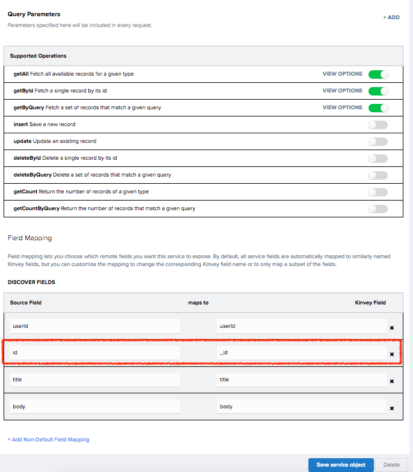Viewport: 413px width, 472px height.
Task: Turn off the getById operation
Action: (378, 91)
